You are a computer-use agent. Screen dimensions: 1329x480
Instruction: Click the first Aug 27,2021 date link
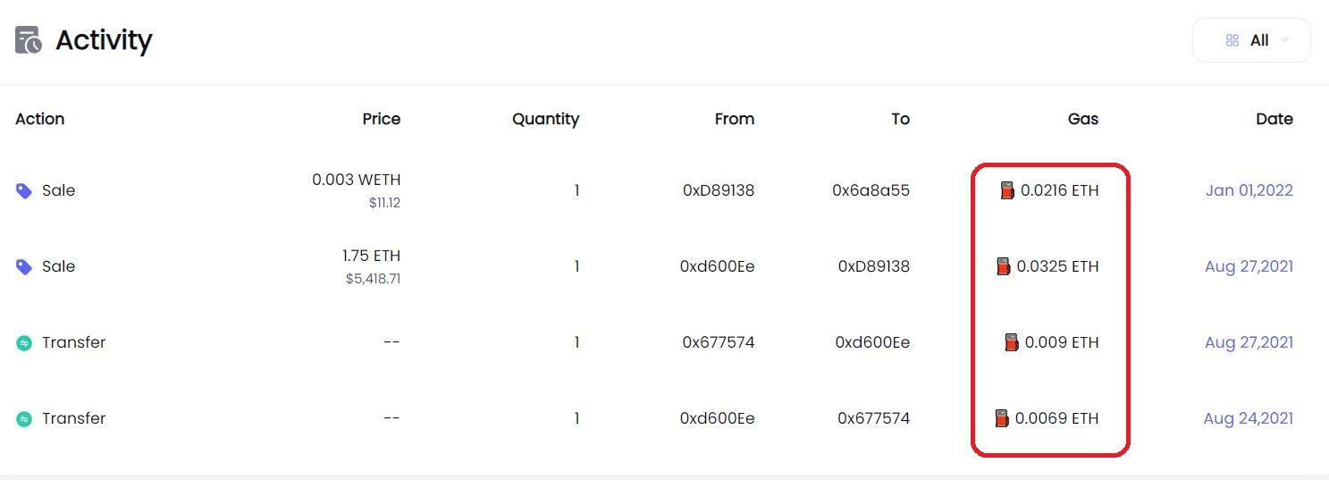[1249, 266]
